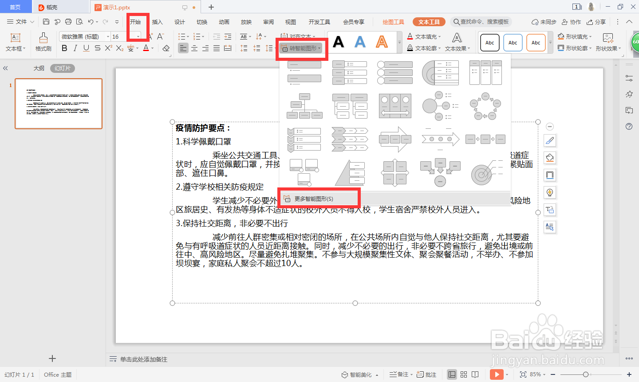Start slideshow with the orange play icon

click(497, 374)
